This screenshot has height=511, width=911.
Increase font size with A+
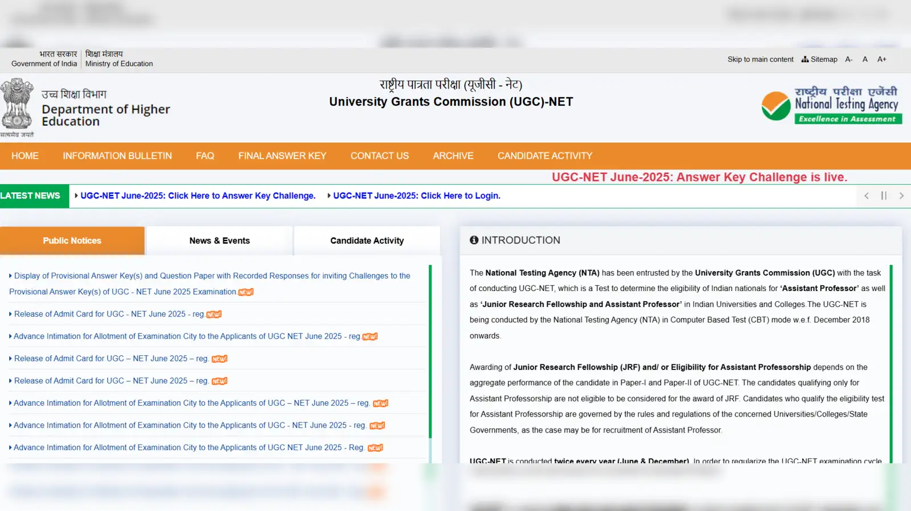(881, 59)
